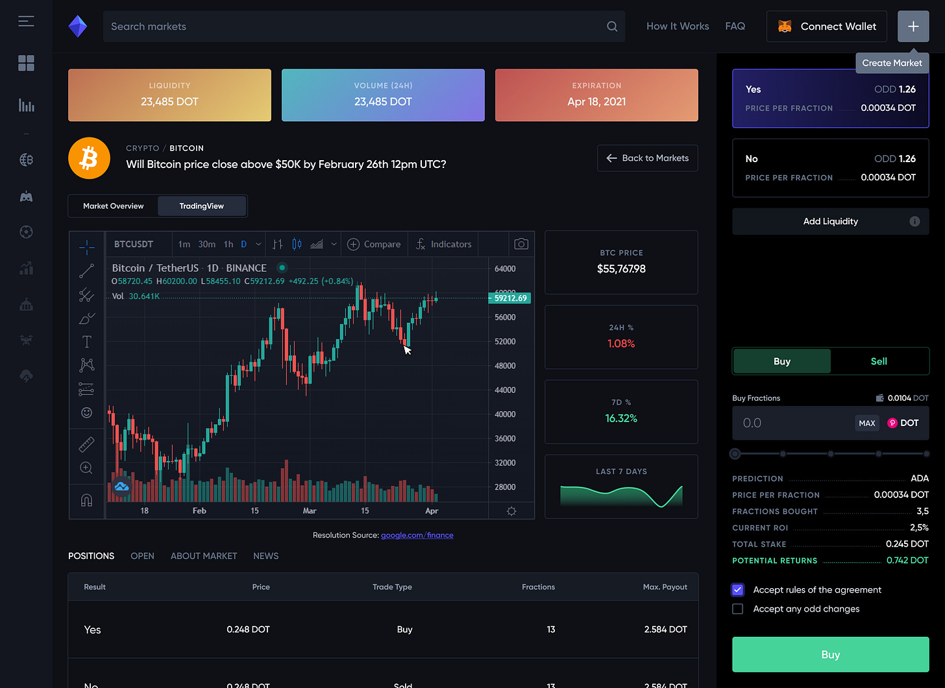The image size is (945, 688).
Task: Switch to the NEWS tab
Action: tap(265, 556)
